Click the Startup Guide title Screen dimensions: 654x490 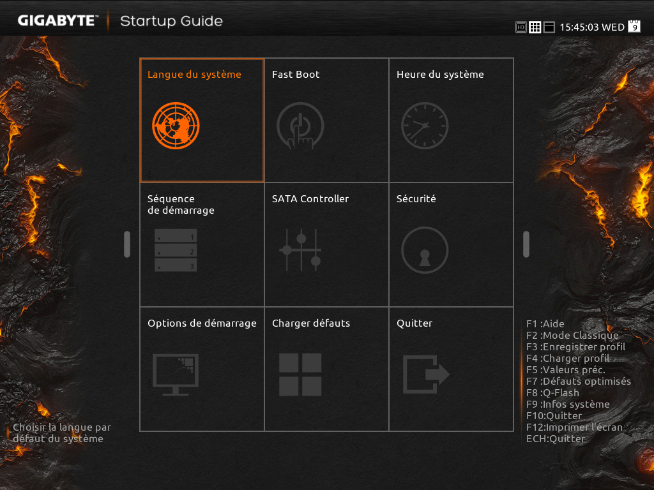(x=171, y=21)
